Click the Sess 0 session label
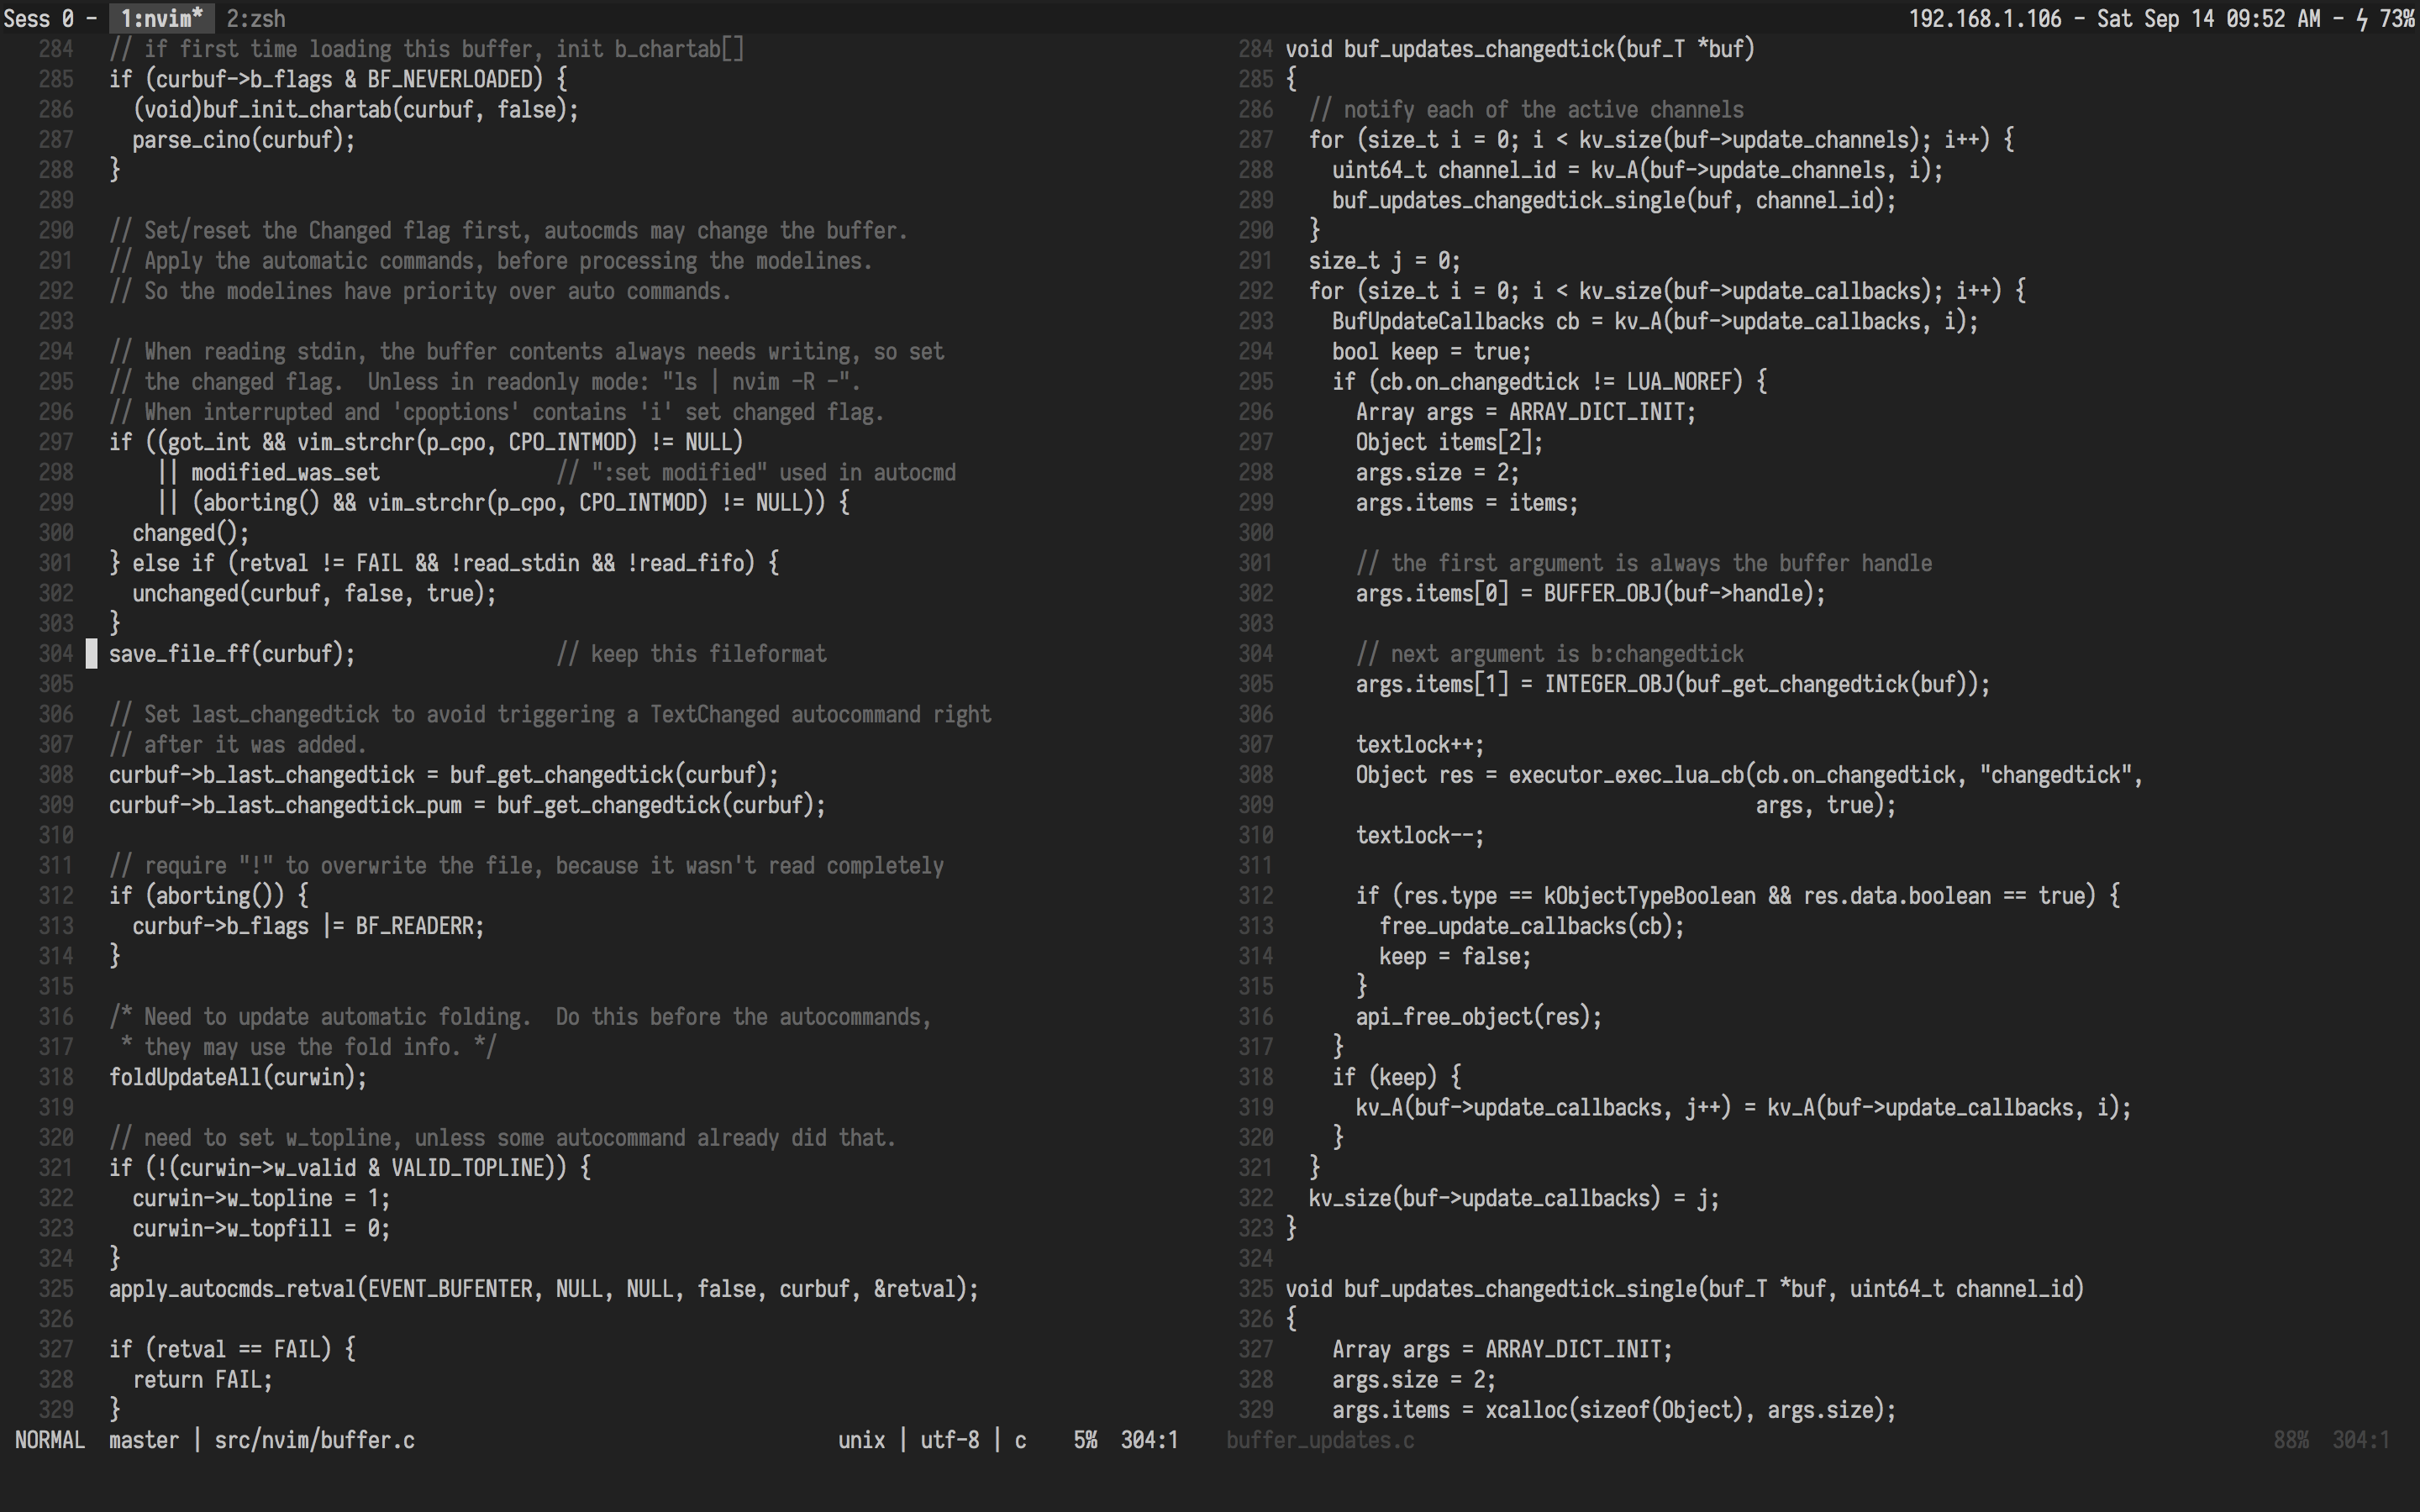This screenshot has width=2420, height=1512. tap(39, 18)
